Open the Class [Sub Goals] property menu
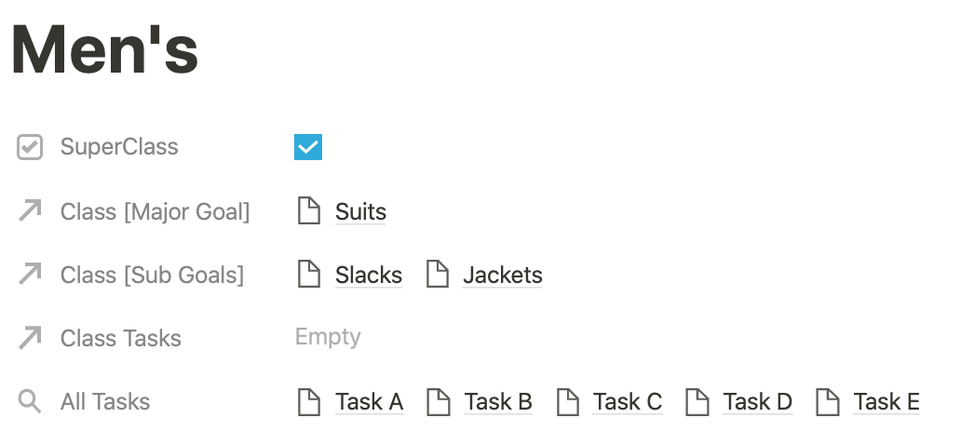 click(x=152, y=275)
